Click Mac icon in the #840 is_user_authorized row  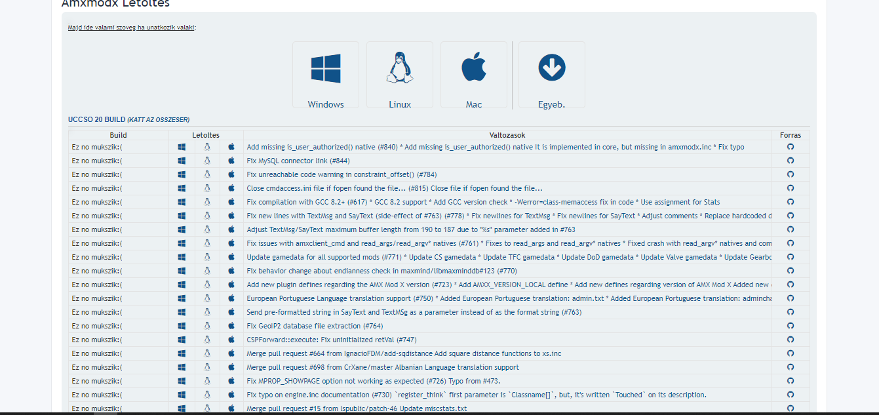pos(231,147)
